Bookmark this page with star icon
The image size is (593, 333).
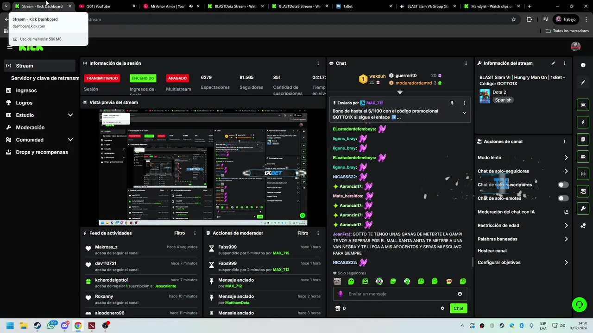point(513,19)
